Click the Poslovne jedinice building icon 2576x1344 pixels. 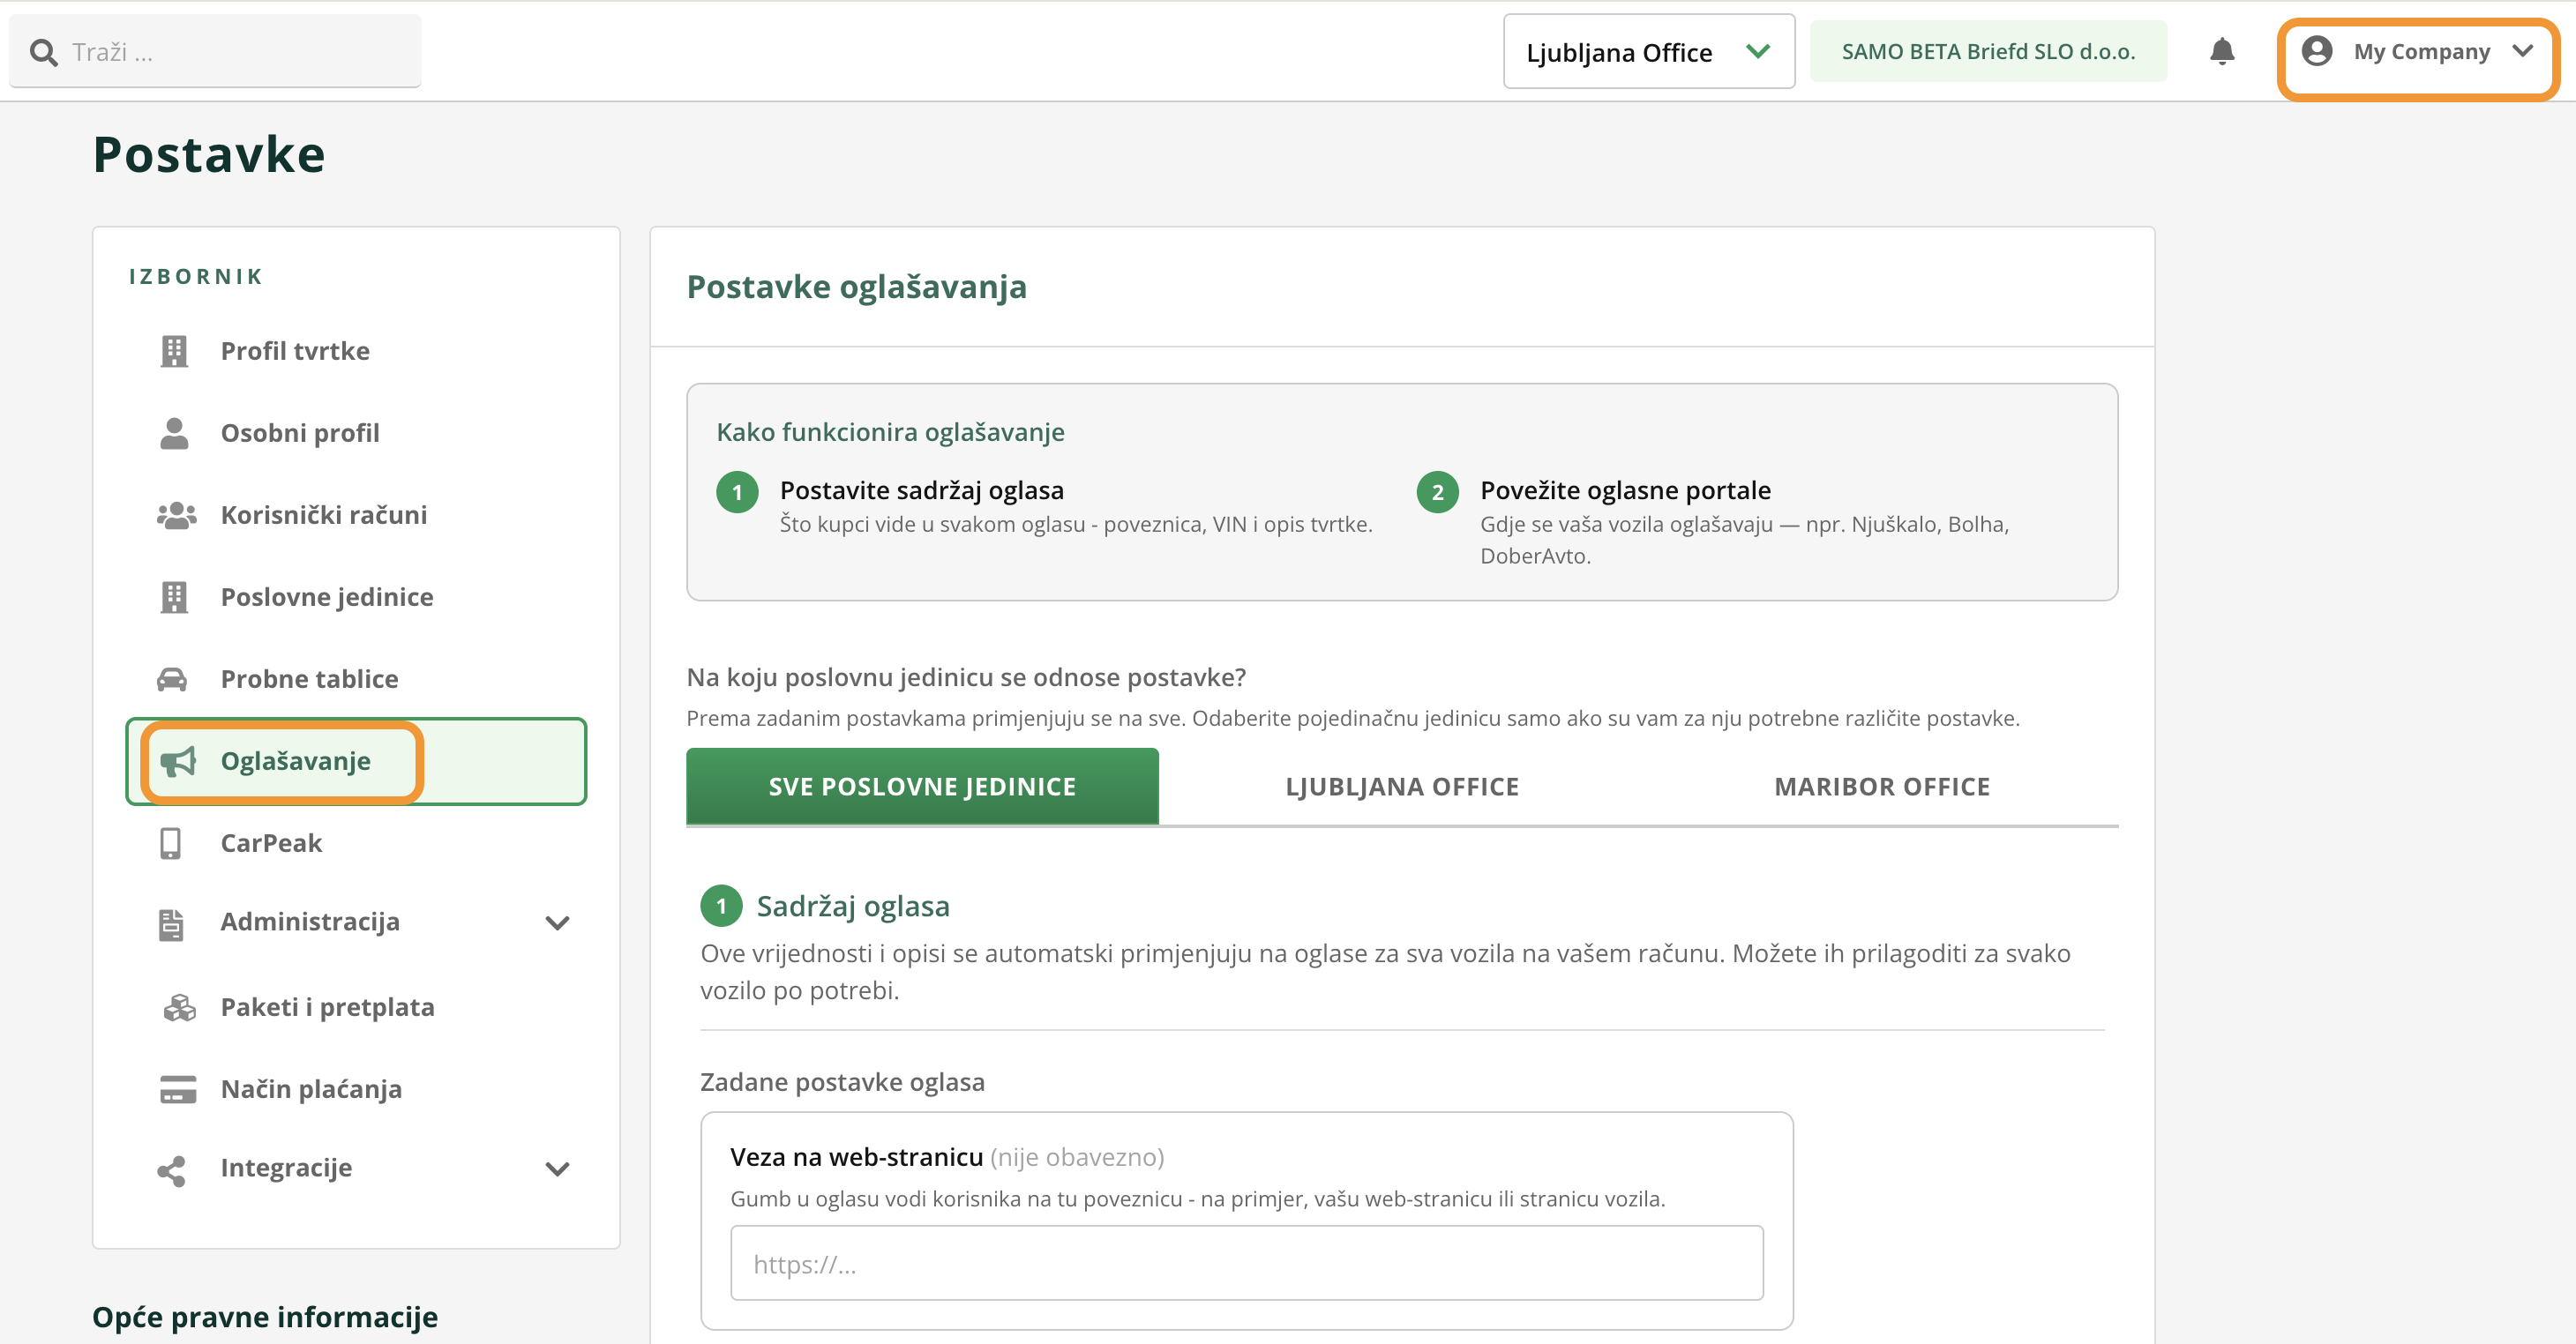[x=174, y=597]
